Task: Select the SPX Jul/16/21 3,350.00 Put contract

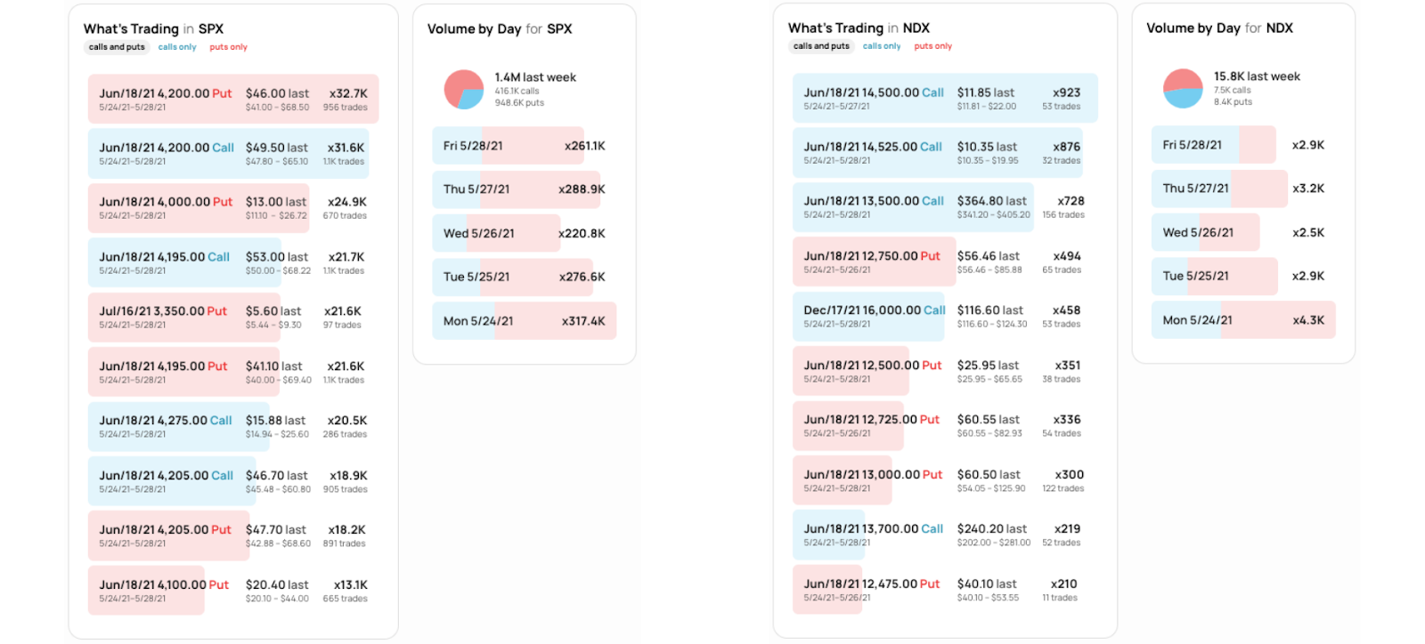Action: click(x=232, y=318)
